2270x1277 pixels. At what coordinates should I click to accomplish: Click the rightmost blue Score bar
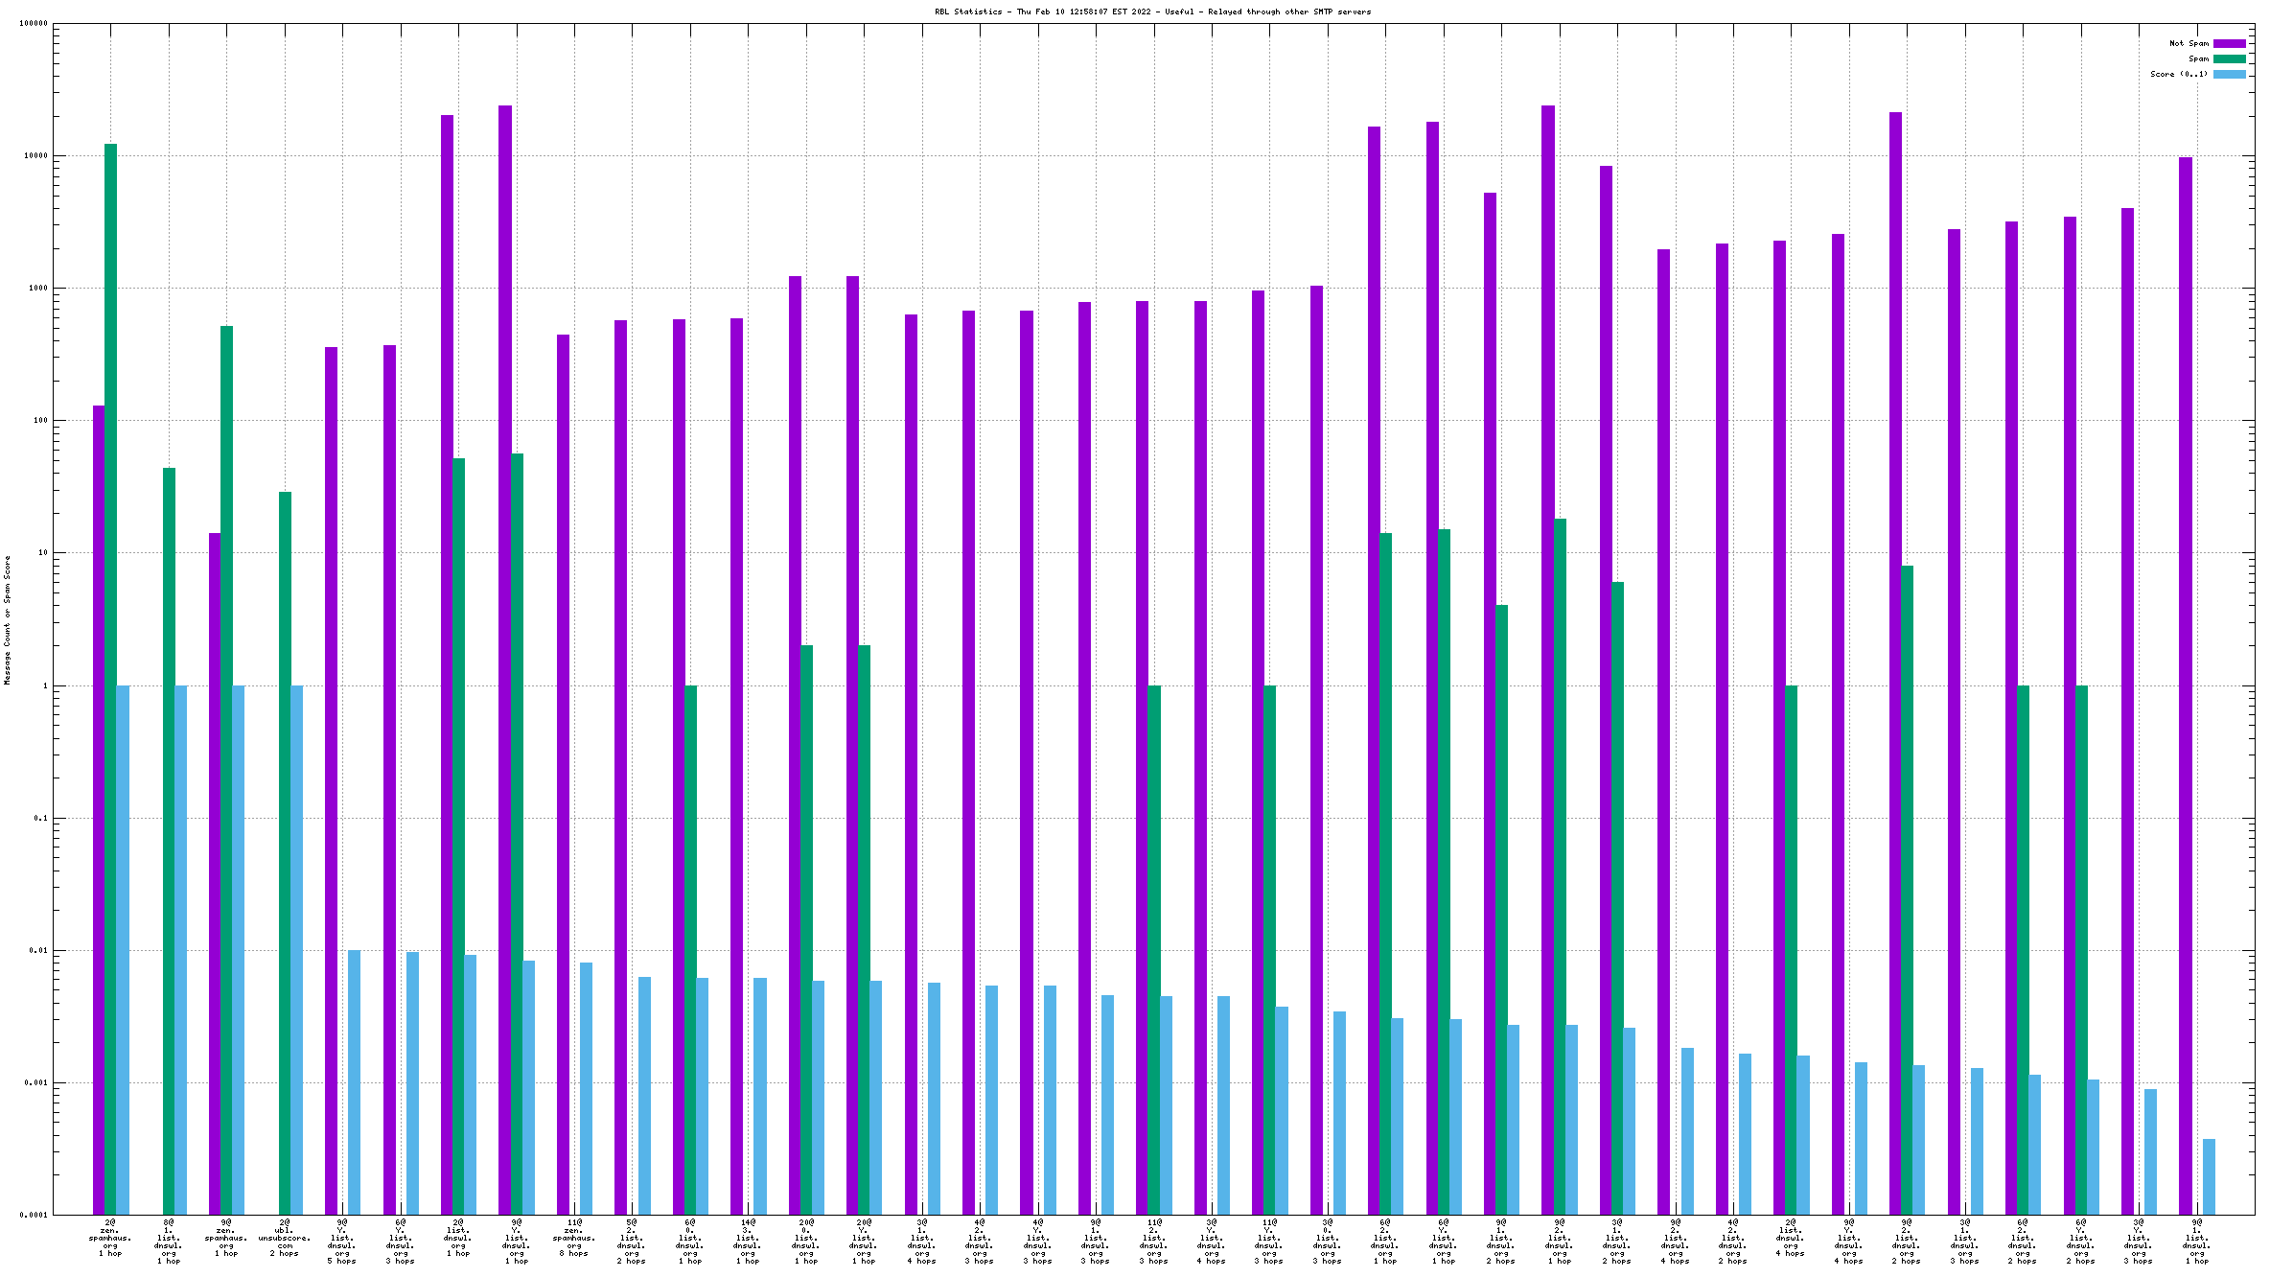pos(2209,1176)
